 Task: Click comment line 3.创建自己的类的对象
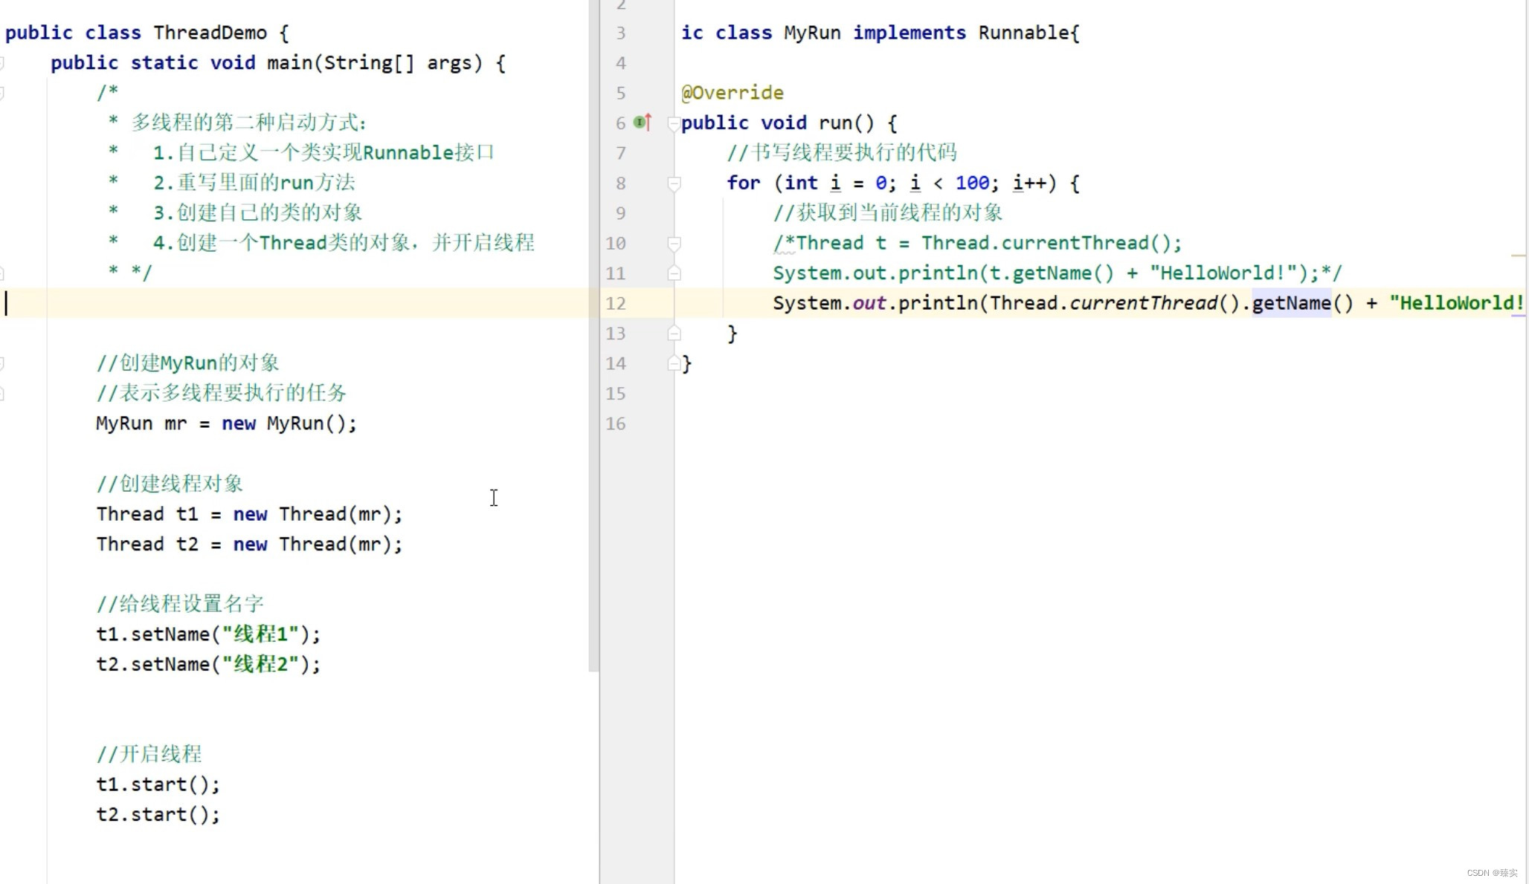click(x=257, y=213)
